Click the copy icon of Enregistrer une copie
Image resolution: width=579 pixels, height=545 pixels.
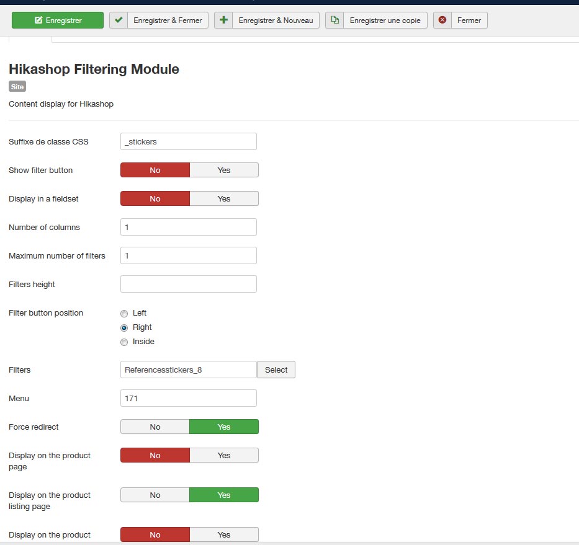coord(334,20)
